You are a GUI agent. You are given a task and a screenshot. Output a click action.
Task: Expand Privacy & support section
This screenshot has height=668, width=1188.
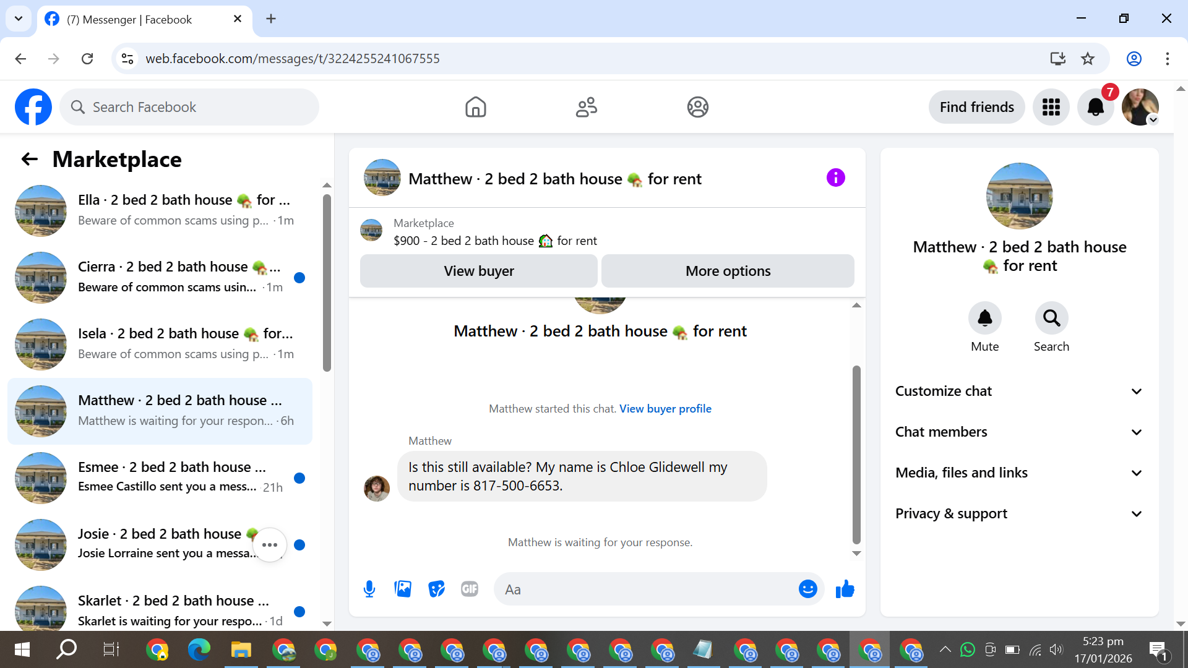pyautogui.click(x=1019, y=513)
